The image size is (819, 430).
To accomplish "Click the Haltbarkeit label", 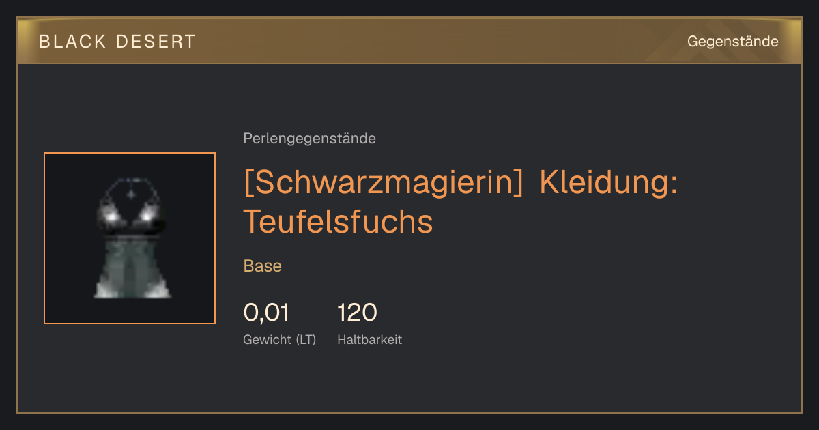I will point(369,339).
